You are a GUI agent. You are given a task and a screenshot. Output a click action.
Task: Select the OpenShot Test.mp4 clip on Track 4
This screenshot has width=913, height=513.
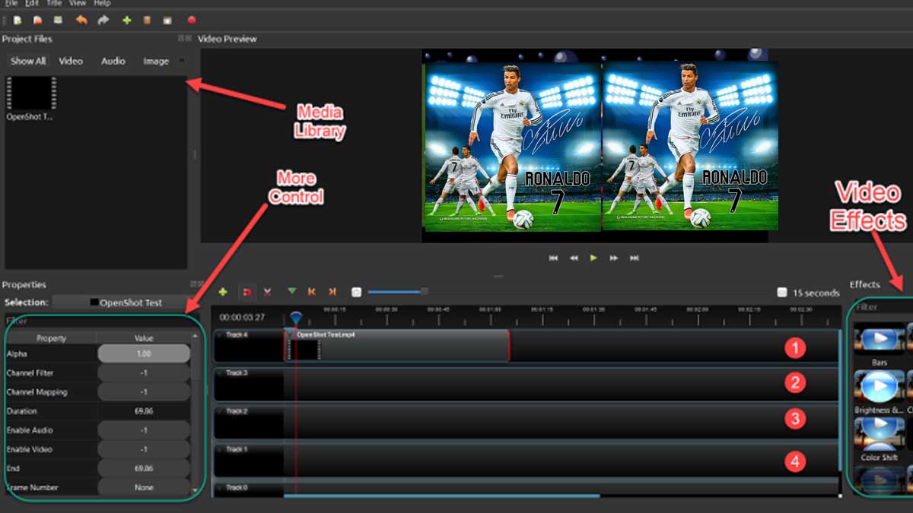point(396,345)
